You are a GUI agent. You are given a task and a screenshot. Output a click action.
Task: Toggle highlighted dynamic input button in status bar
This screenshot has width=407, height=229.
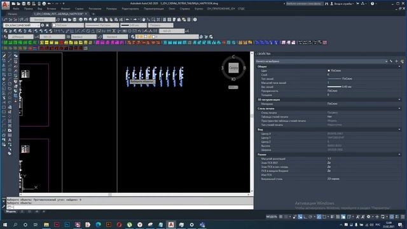pos(300,216)
